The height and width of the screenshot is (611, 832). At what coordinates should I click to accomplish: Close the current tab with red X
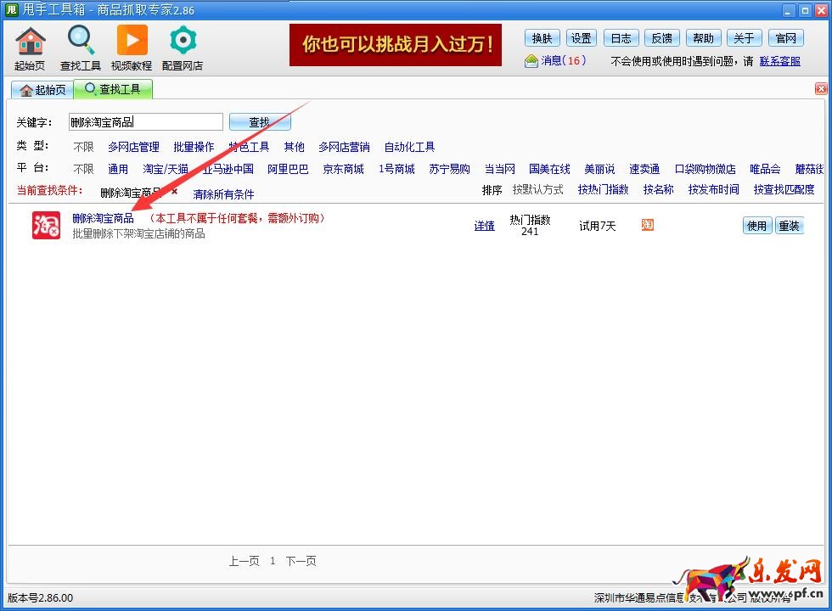(821, 88)
